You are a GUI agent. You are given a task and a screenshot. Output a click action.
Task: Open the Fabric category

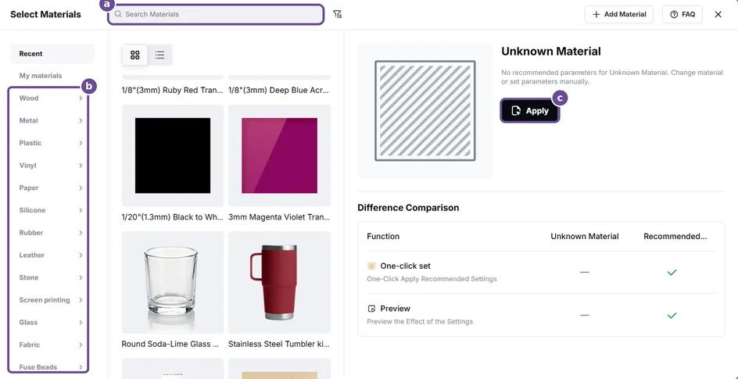point(29,345)
